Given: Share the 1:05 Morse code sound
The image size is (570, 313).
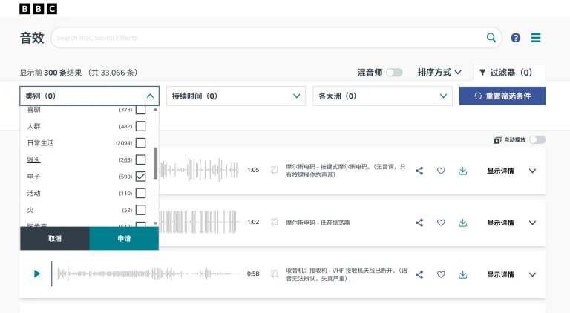Looking at the screenshot, I should pos(419,171).
